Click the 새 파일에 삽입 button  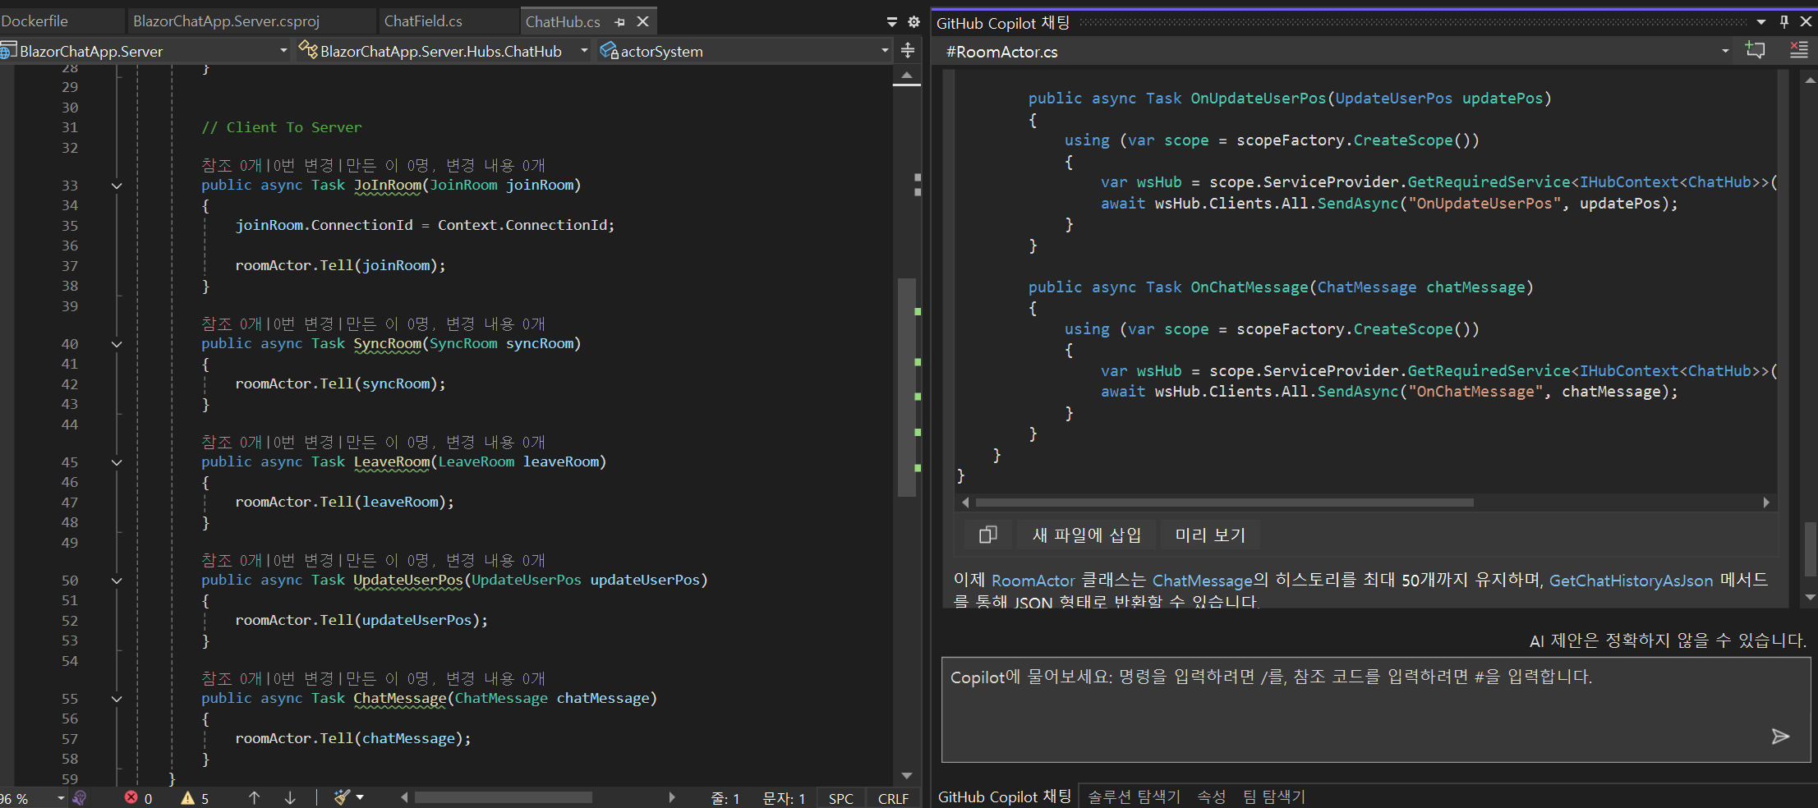tap(1086, 535)
